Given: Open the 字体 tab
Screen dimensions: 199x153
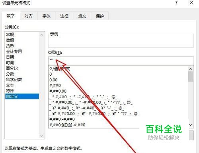Looking at the screenshot, I should pos(46,16).
